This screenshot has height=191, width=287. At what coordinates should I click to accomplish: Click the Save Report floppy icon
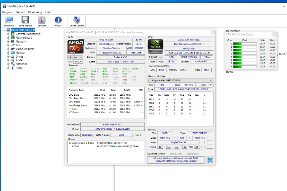click(25, 22)
